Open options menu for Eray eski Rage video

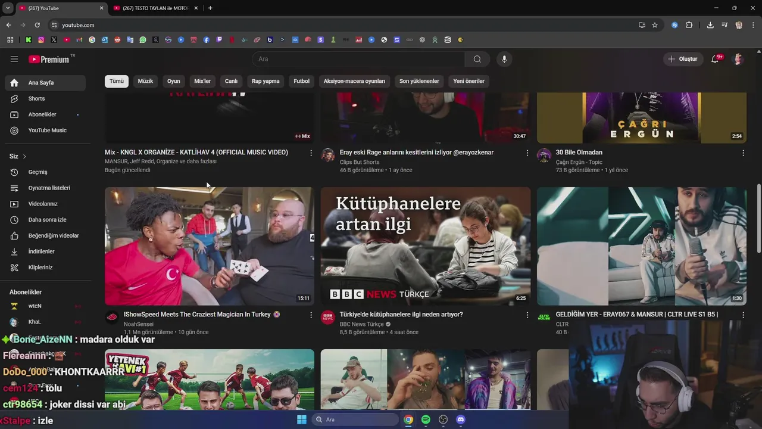pyautogui.click(x=527, y=153)
